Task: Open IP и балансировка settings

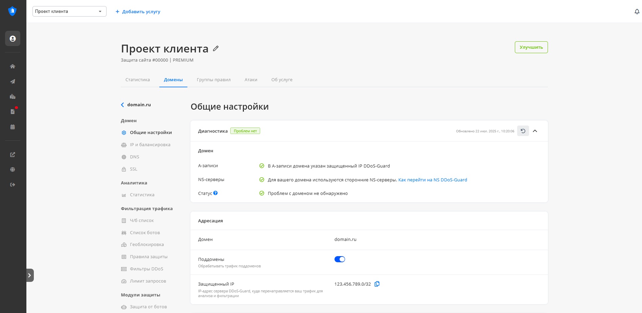Action: [x=146, y=145]
